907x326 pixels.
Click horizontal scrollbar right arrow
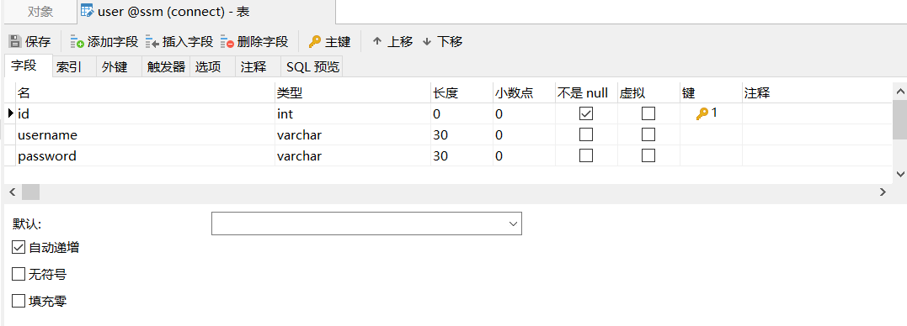[883, 192]
